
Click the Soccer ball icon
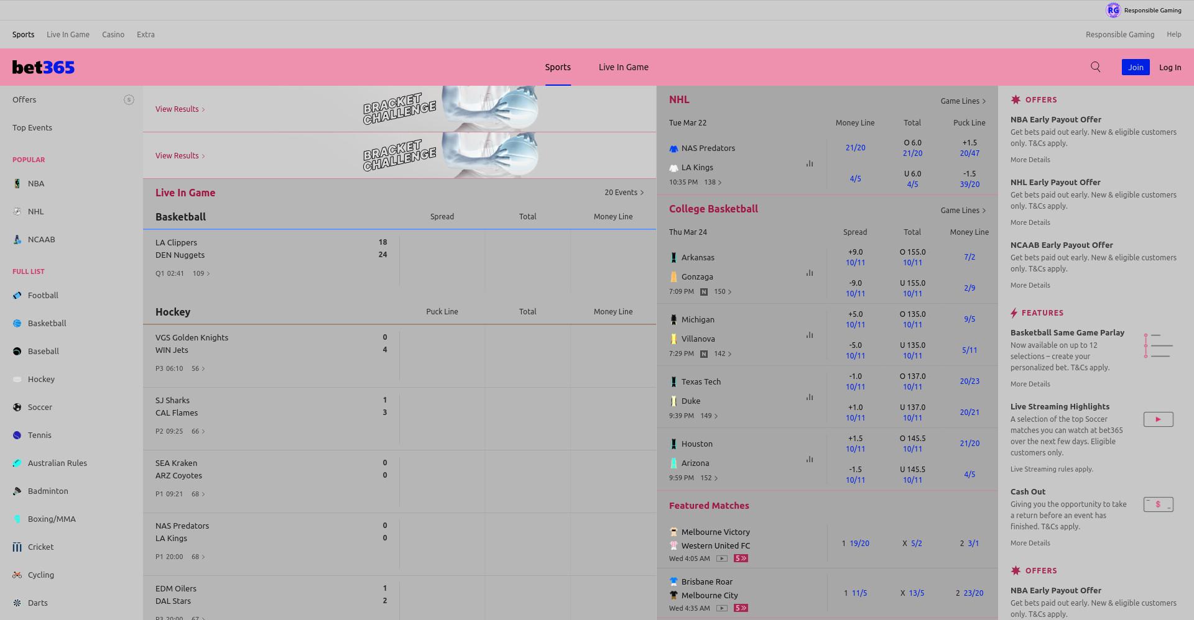(17, 407)
